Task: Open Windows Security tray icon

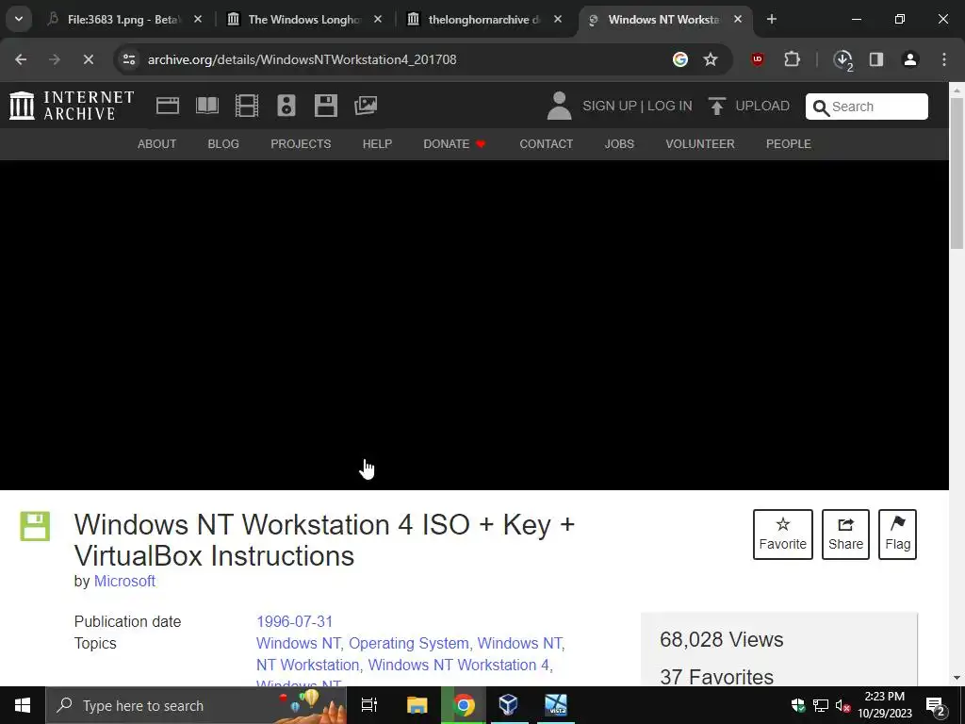Action: 798,705
